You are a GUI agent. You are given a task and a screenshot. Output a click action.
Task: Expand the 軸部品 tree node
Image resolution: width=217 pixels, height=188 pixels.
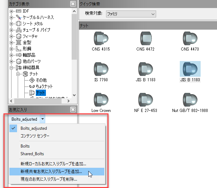(x=11, y=55)
